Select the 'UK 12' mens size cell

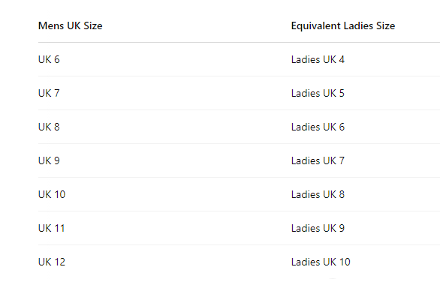coord(52,262)
